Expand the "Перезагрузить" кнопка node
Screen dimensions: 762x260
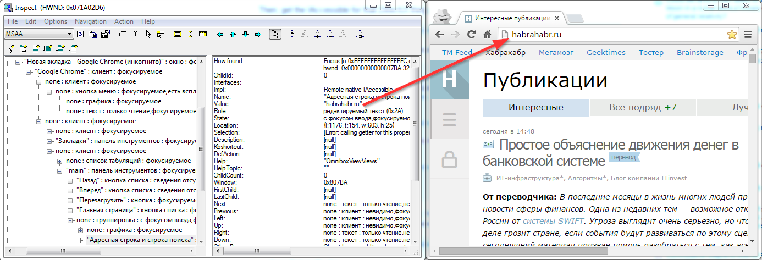(70, 200)
